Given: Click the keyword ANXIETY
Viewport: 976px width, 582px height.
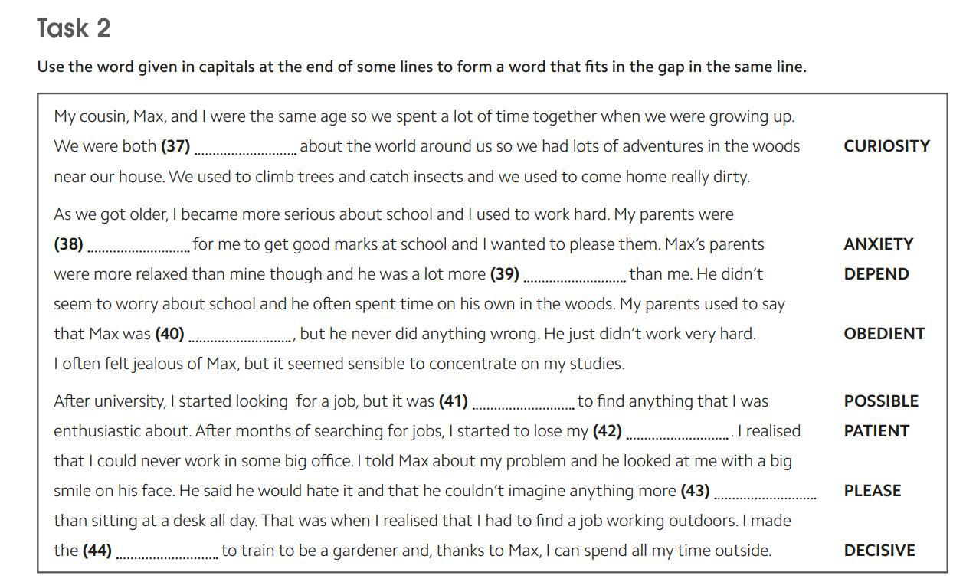Looking at the screenshot, I should point(878,244).
